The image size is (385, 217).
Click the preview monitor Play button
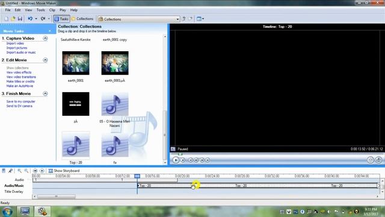coord(176,160)
